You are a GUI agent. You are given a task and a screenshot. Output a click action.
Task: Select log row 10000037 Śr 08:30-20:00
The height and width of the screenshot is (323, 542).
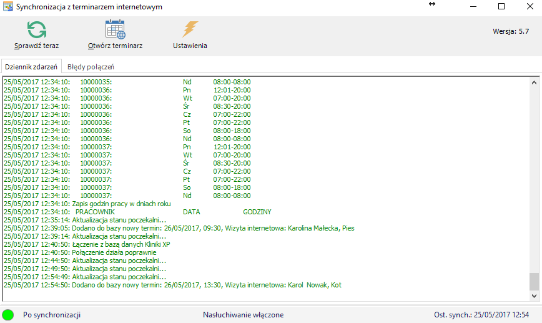coord(127,163)
